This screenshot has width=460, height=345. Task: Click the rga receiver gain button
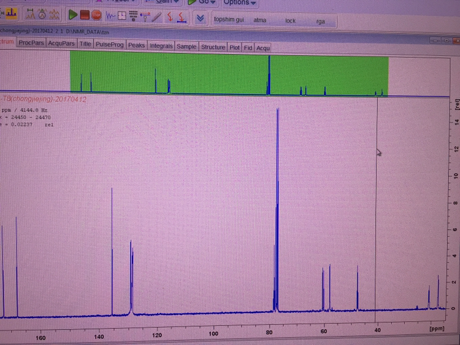click(321, 21)
